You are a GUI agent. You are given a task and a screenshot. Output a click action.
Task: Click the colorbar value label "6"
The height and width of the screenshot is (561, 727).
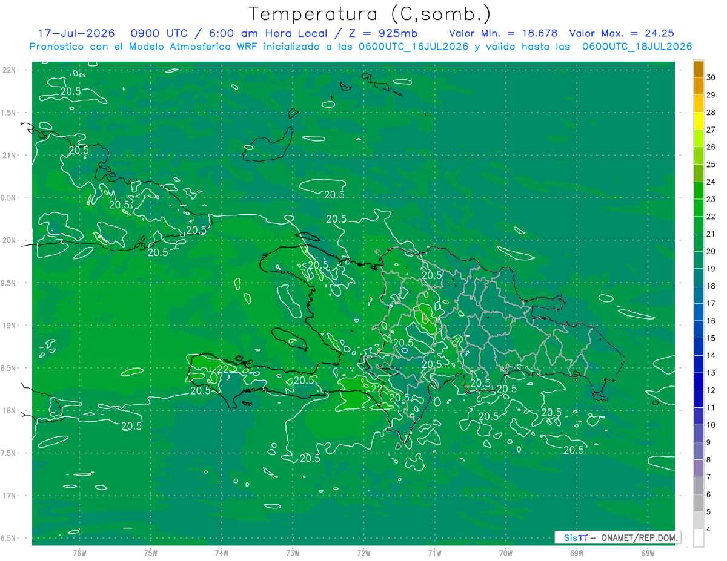pyautogui.click(x=708, y=494)
